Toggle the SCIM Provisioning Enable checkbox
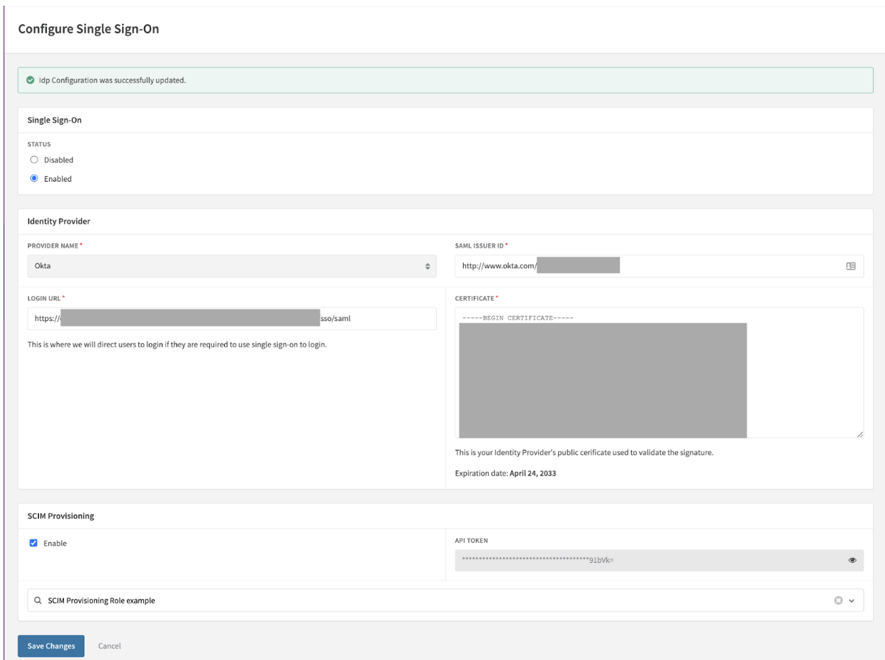 33,543
